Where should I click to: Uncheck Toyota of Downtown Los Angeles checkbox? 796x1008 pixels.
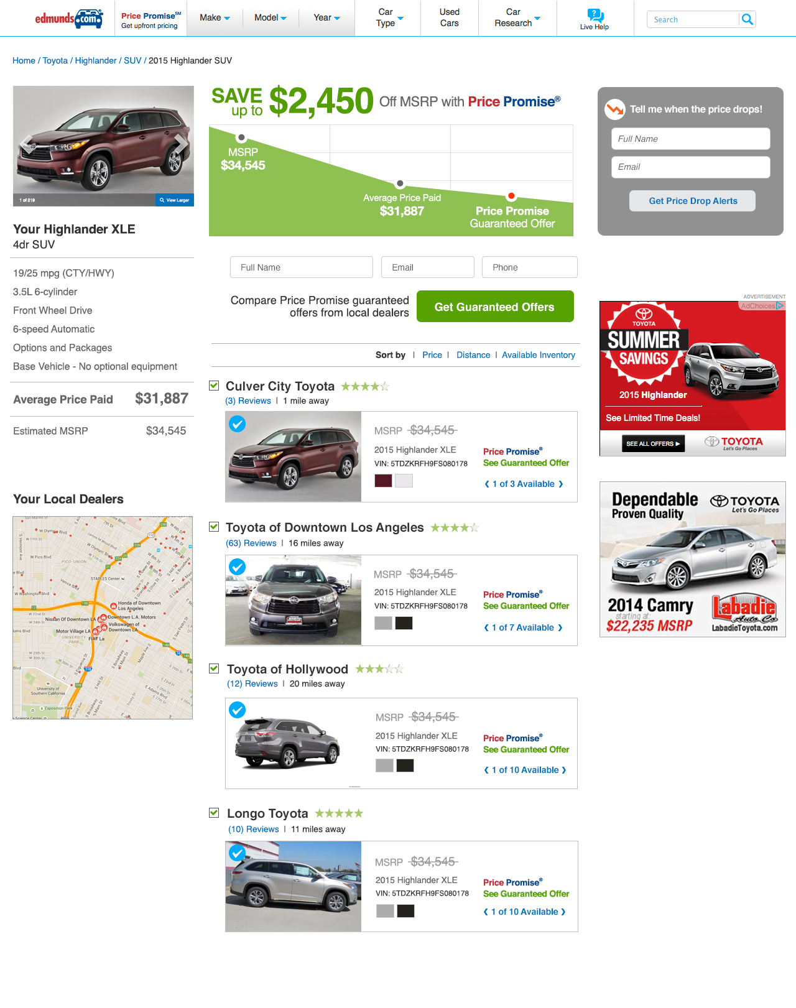point(214,527)
